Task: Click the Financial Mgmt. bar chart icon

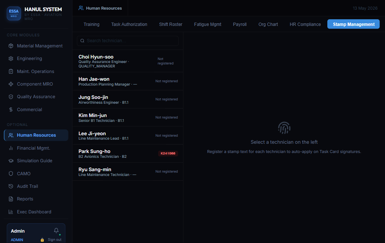Action: coord(11,148)
